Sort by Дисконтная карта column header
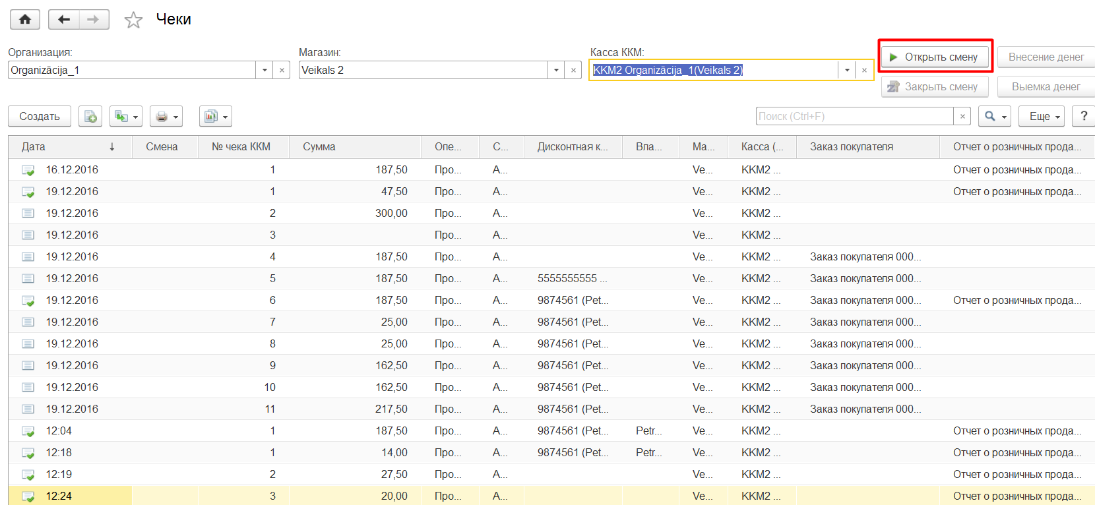Image resolution: width=1095 pixels, height=505 pixels. click(x=573, y=147)
